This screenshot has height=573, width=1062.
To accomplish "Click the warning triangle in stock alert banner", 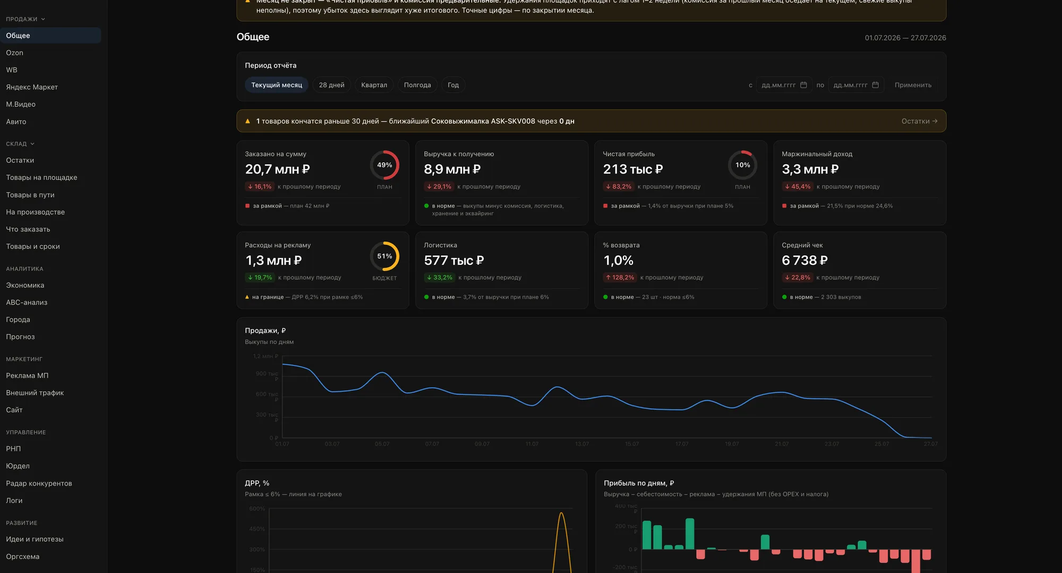I will (x=247, y=121).
